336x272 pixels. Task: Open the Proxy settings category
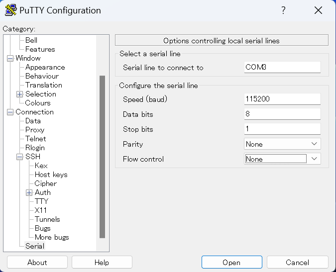click(35, 130)
